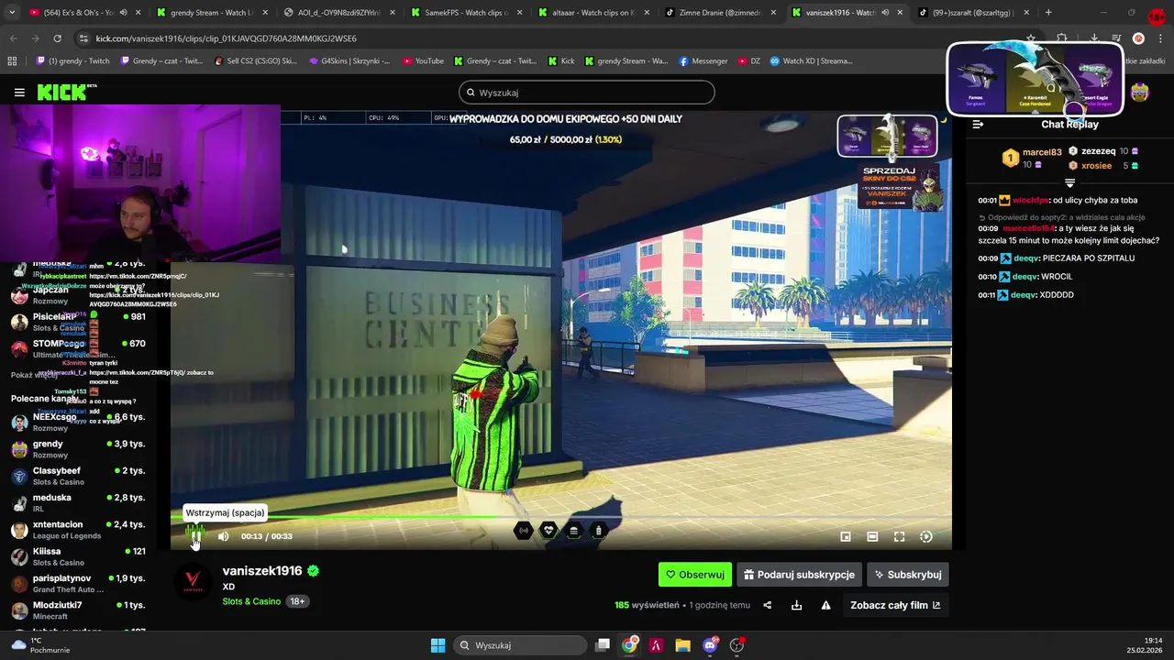This screenshot has height=660, width=1174.
Task: Click the Podaruj subskrypcje gift button
Action: (x=799, y=575)
